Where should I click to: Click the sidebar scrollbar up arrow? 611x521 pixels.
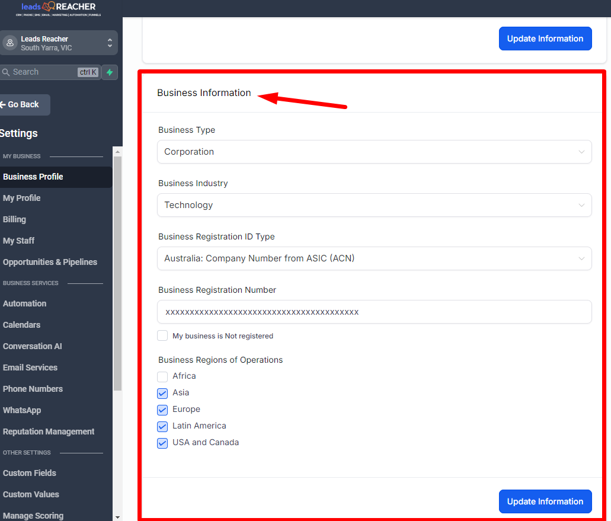pos(118,151)
